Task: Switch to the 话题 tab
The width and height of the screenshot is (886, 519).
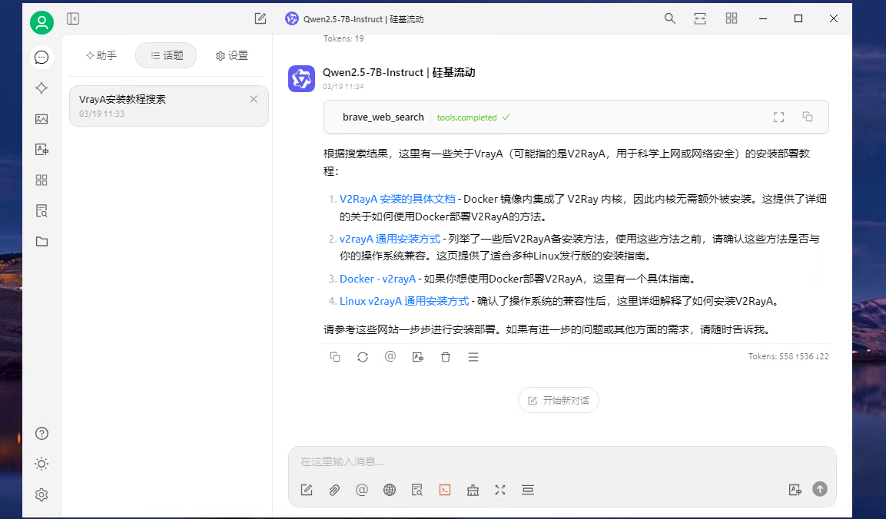Action: 167,55
